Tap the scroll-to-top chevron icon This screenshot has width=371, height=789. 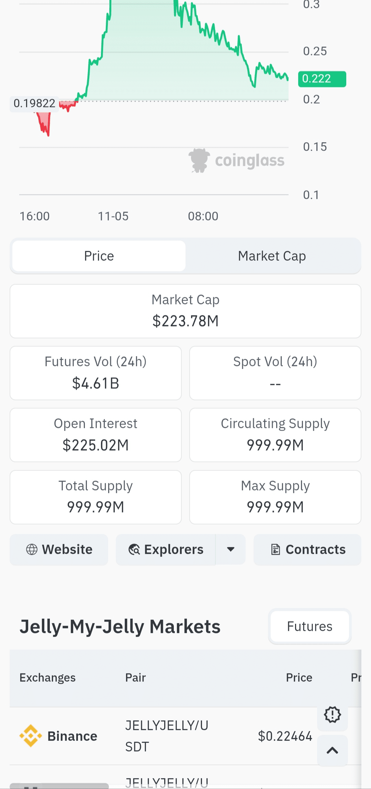332,750
